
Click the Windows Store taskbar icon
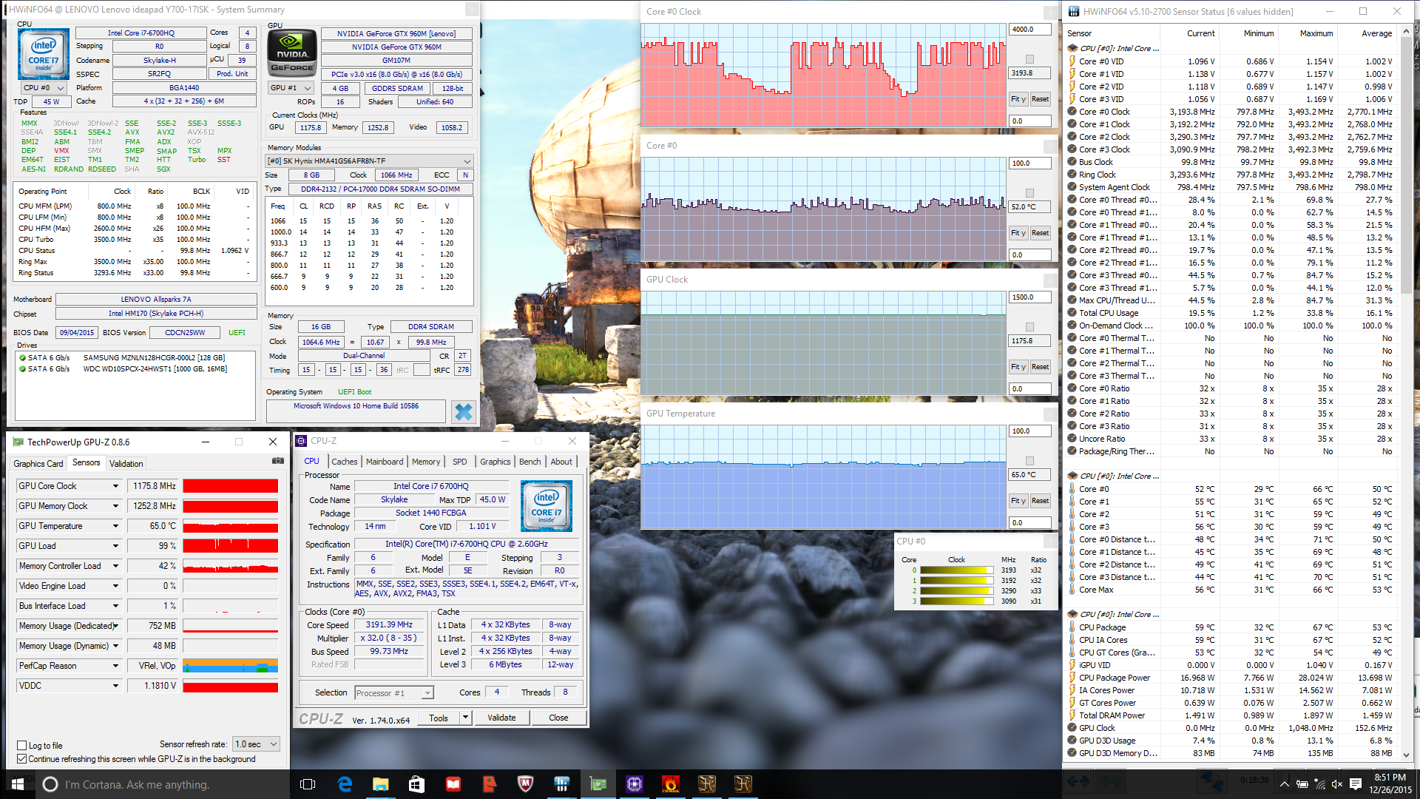click(416, 784)
